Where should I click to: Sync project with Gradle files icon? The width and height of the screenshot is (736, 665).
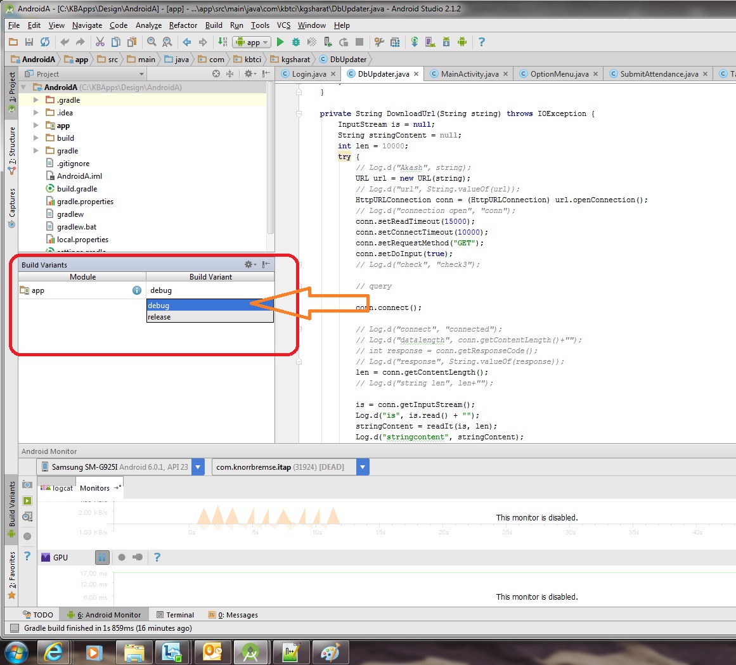[x=415, y=42]
